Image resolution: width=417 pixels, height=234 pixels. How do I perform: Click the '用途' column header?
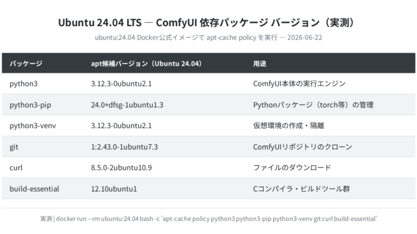pyautogui.click(x=259, y=64)
